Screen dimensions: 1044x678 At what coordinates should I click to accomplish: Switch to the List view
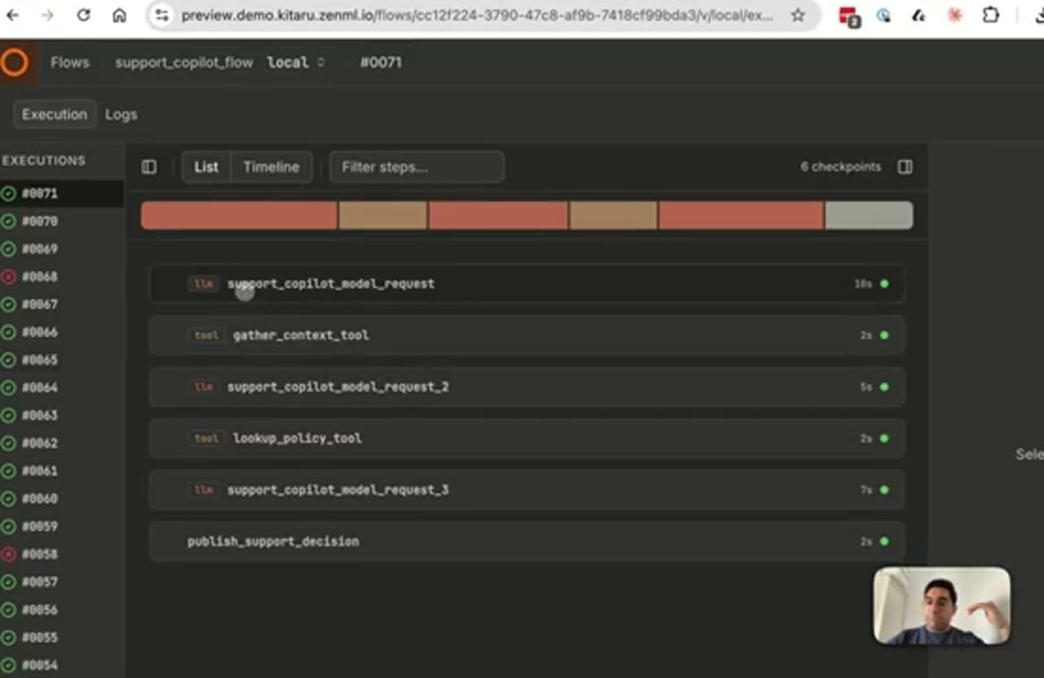206,167
